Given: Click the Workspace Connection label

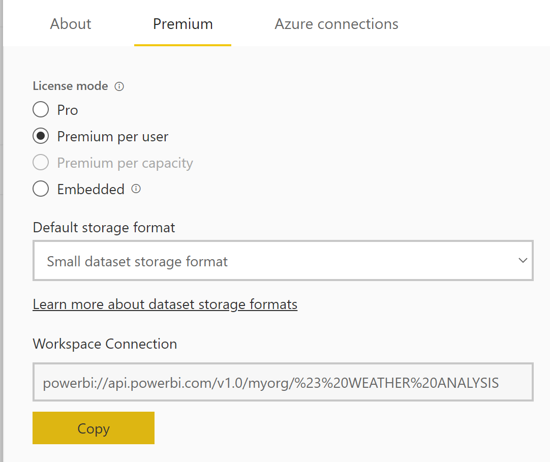Looking at the screenshot, I should (105, 344).
